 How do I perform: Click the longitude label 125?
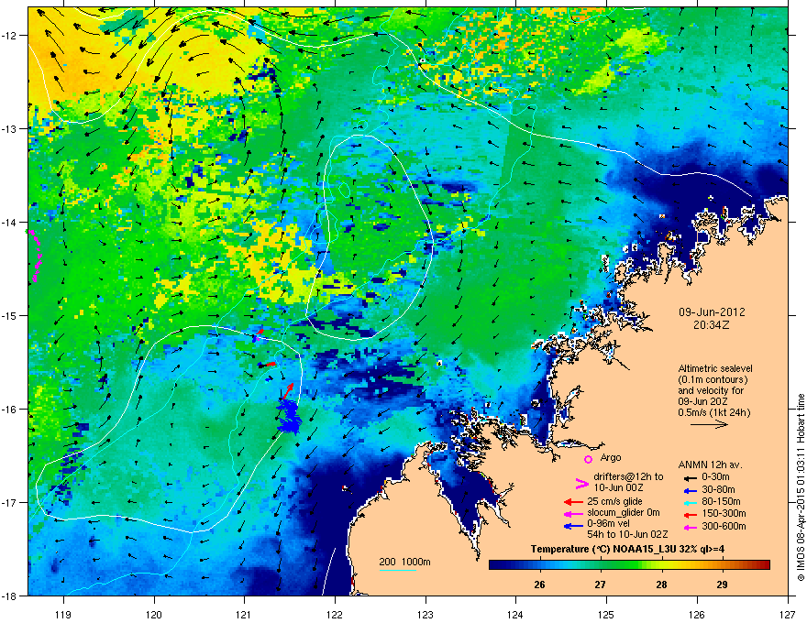pos(606,614)
